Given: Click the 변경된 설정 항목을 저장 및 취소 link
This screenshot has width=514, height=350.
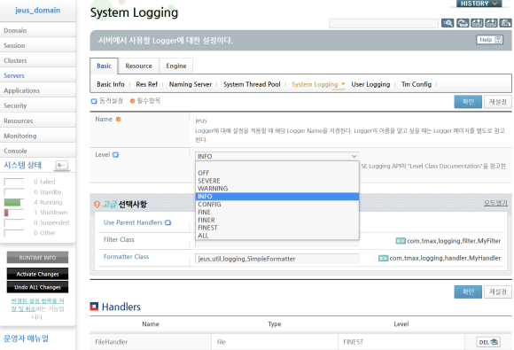Looking at the screenshot, I should [x=38, y=305].
